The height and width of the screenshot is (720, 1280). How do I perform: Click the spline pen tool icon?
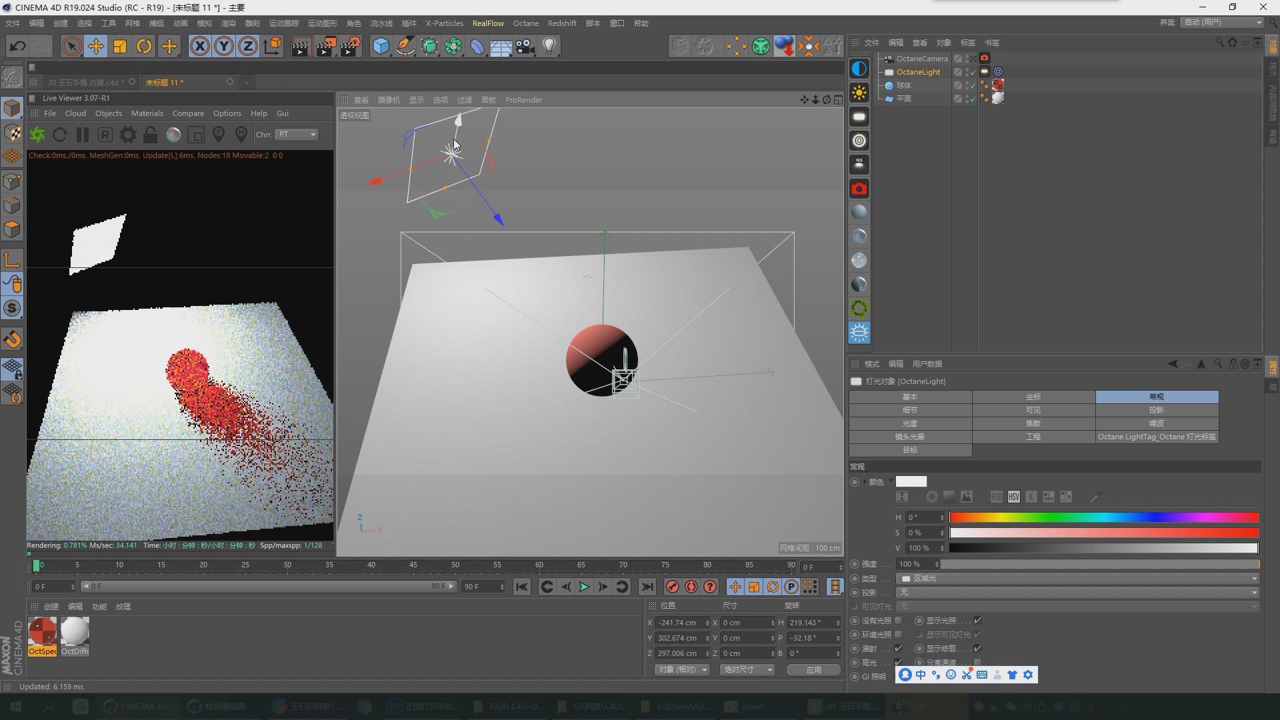[x=405, y=46]
